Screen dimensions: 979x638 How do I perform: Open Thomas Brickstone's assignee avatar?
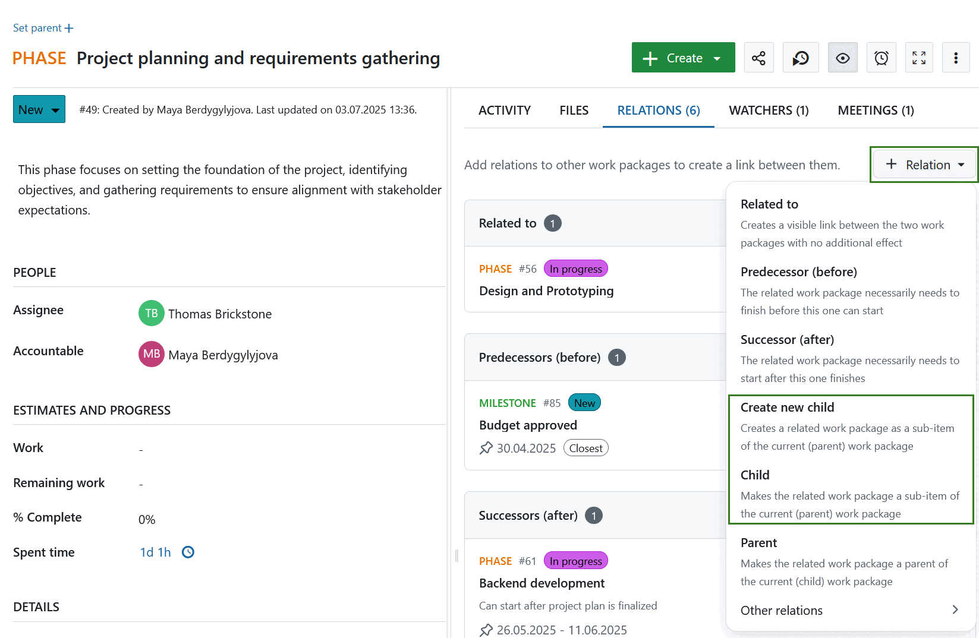pyautogui.click(x=151, y=313)
